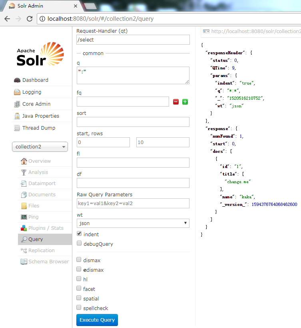Click the icon beside the query URL
This screenshot has width=301, height=328.
click(206, 32)
